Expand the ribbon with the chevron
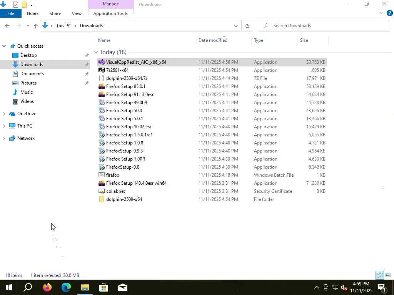 coord(381,13)
